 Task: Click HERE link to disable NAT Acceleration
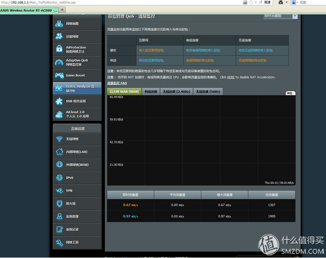[x=230, y=77]
